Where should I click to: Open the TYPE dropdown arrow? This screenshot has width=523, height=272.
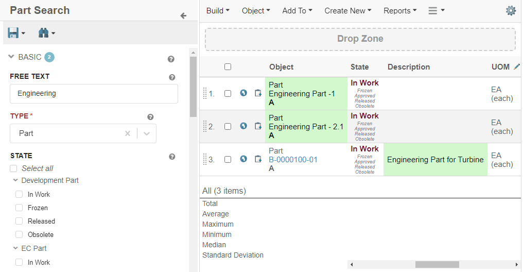147,133
